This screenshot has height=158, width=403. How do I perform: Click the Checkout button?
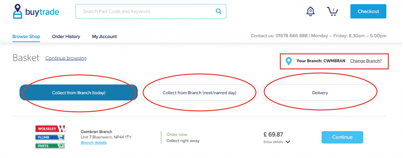click(368, 11)
